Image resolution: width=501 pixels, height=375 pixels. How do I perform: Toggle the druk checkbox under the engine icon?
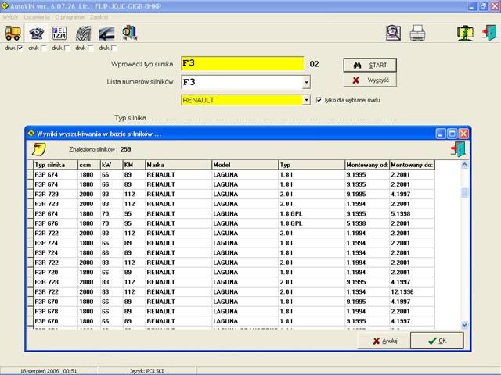coord(44,48)
